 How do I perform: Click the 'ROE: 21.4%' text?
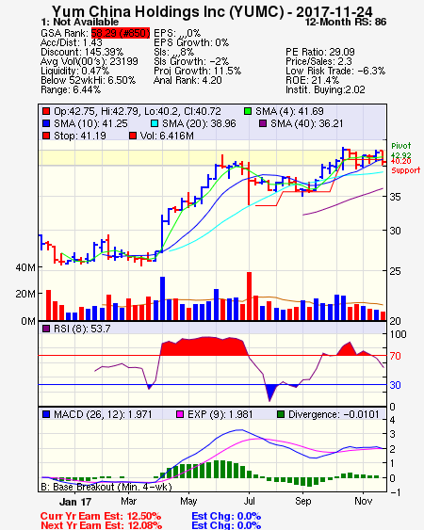312,80
